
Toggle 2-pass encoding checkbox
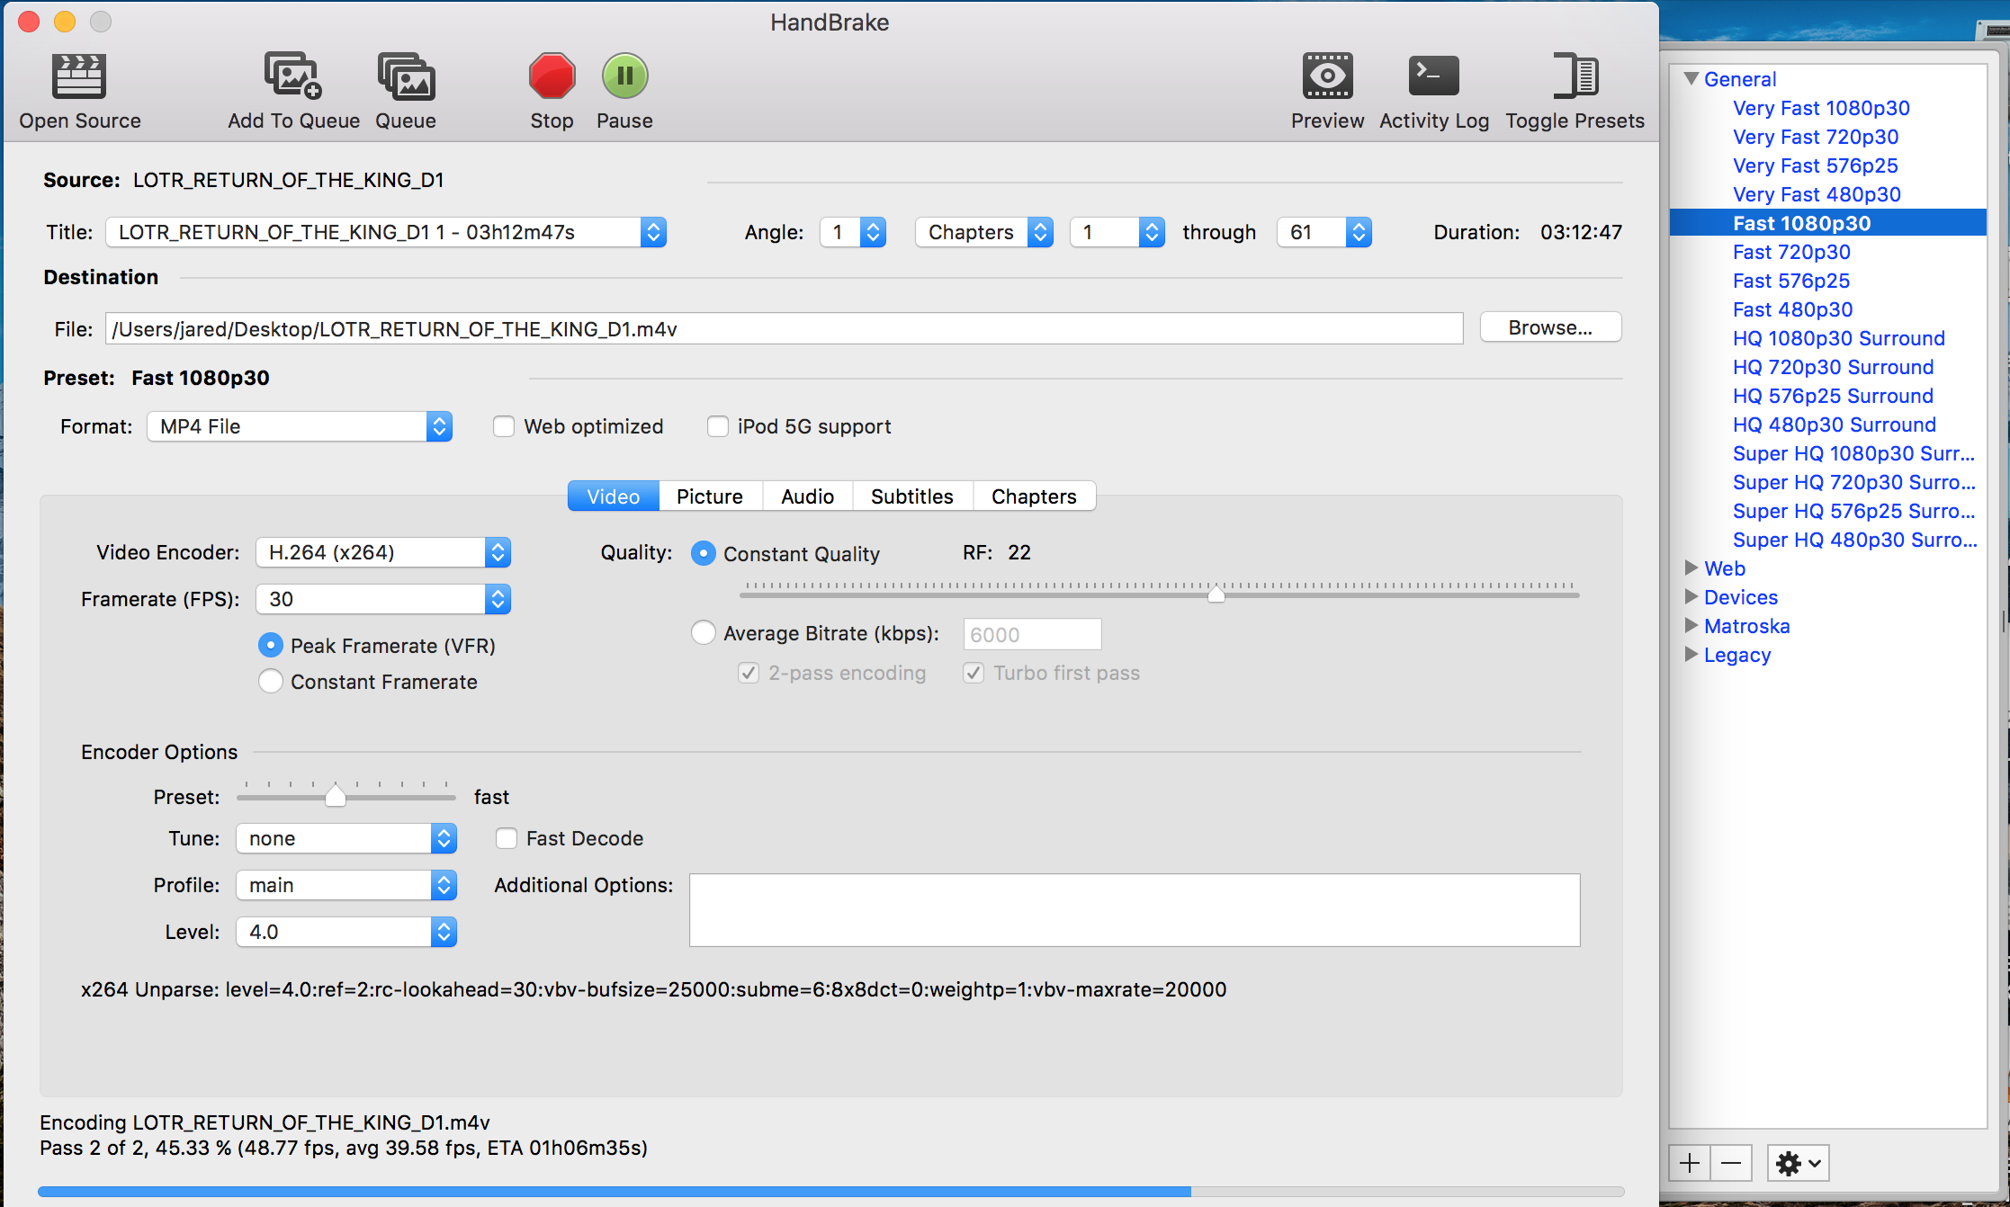coord(749,673)
